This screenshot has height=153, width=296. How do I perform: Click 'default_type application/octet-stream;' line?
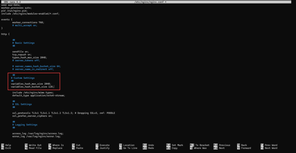click(x=39, y=95)
